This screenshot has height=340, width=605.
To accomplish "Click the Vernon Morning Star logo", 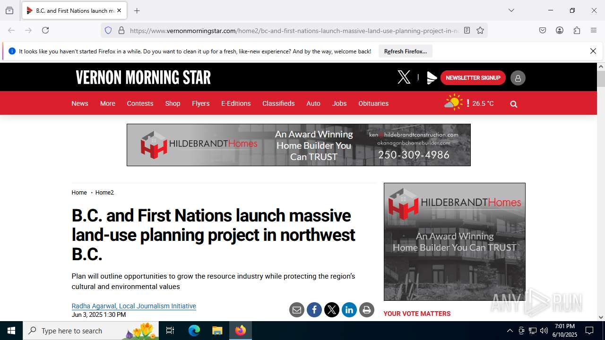I will (143, 77).
